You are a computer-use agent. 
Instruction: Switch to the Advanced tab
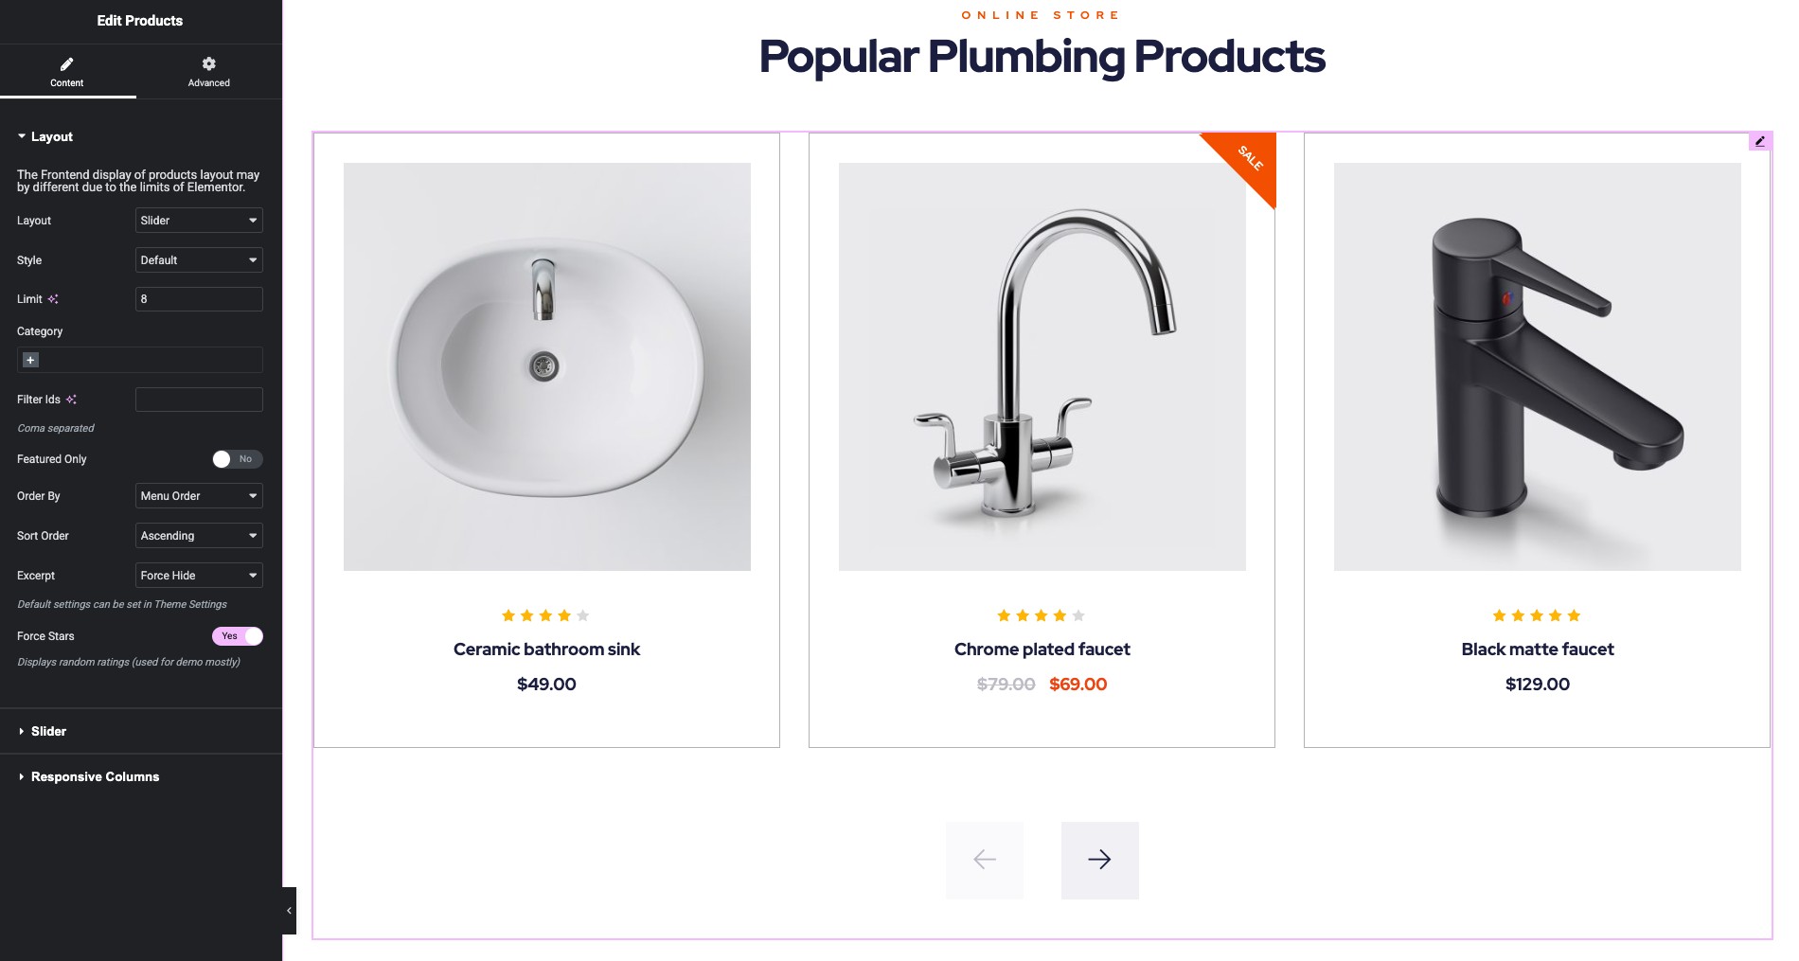208,72
